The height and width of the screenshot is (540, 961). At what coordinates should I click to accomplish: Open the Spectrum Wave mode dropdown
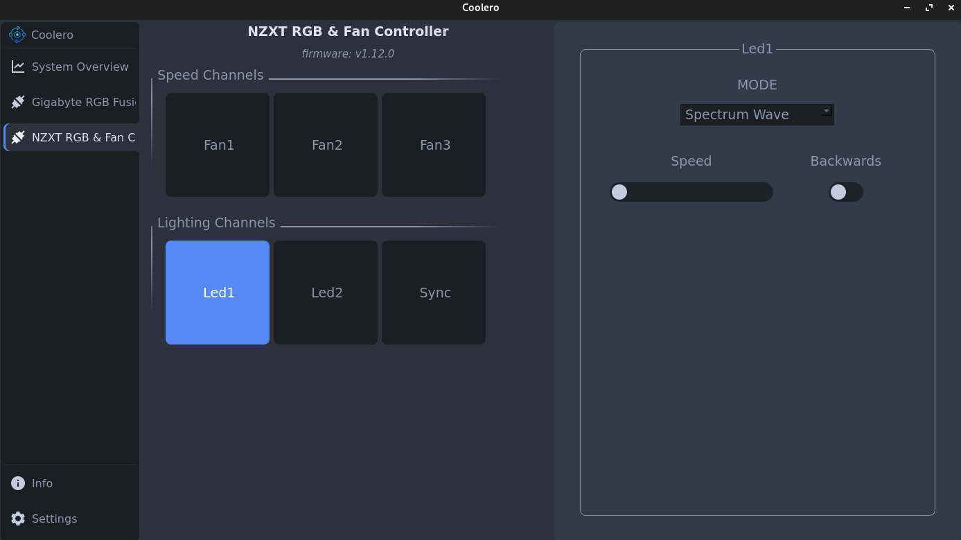(757, 114)
